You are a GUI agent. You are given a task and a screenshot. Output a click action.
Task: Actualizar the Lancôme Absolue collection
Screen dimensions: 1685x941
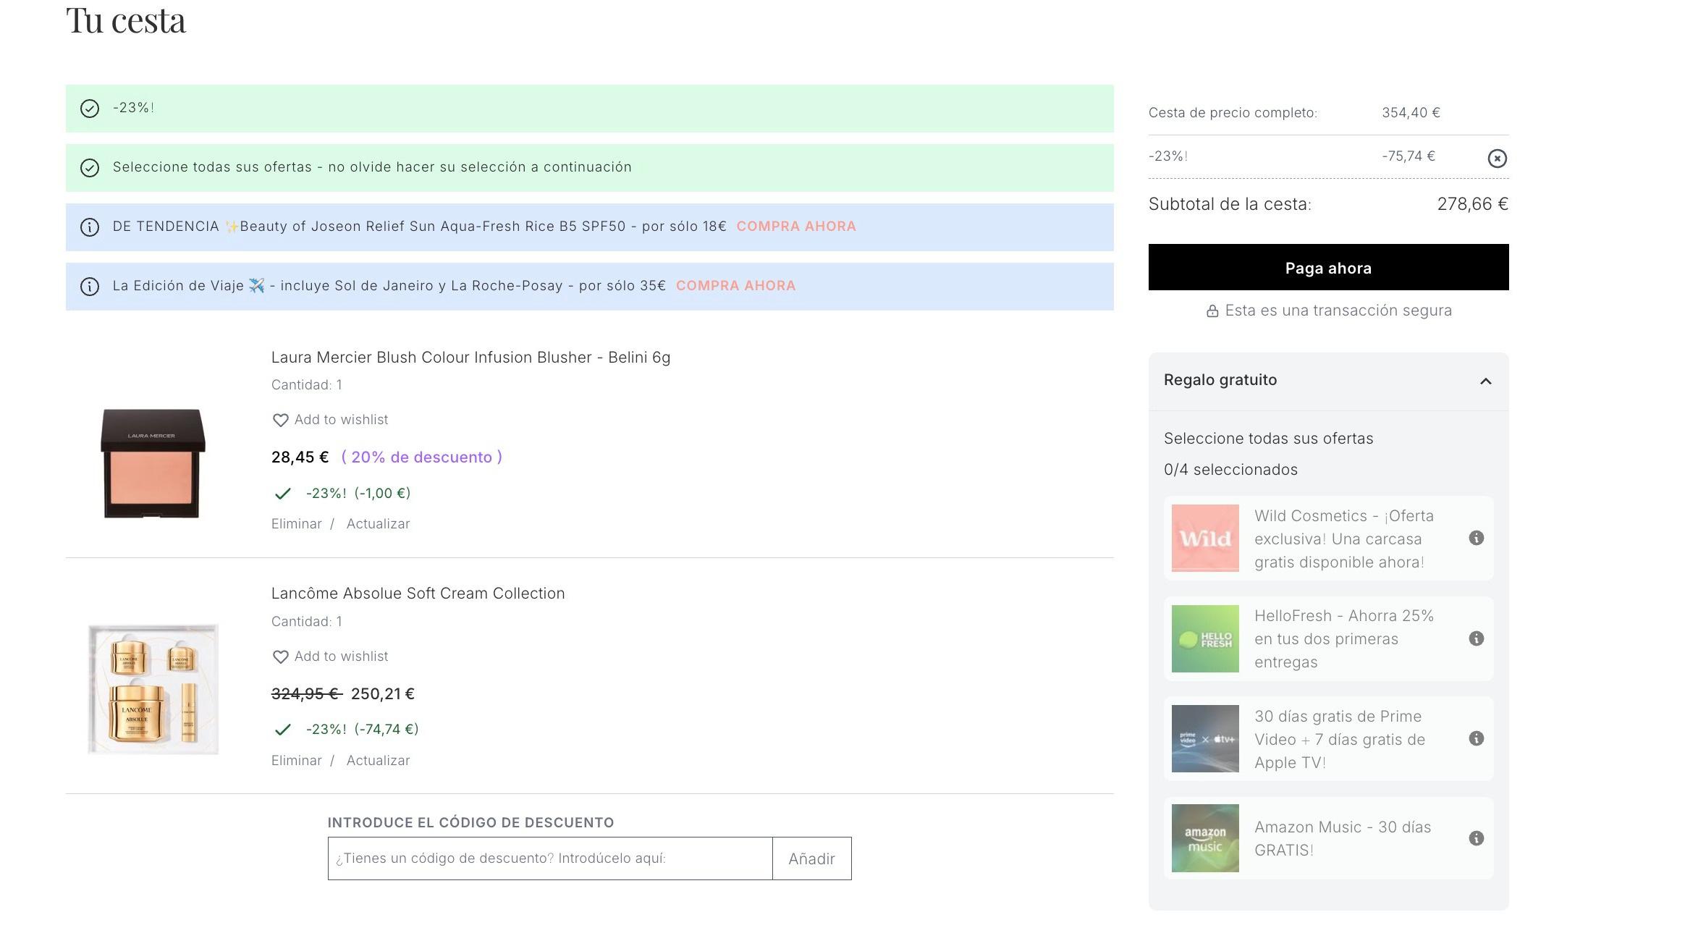(x=378, y=760)
